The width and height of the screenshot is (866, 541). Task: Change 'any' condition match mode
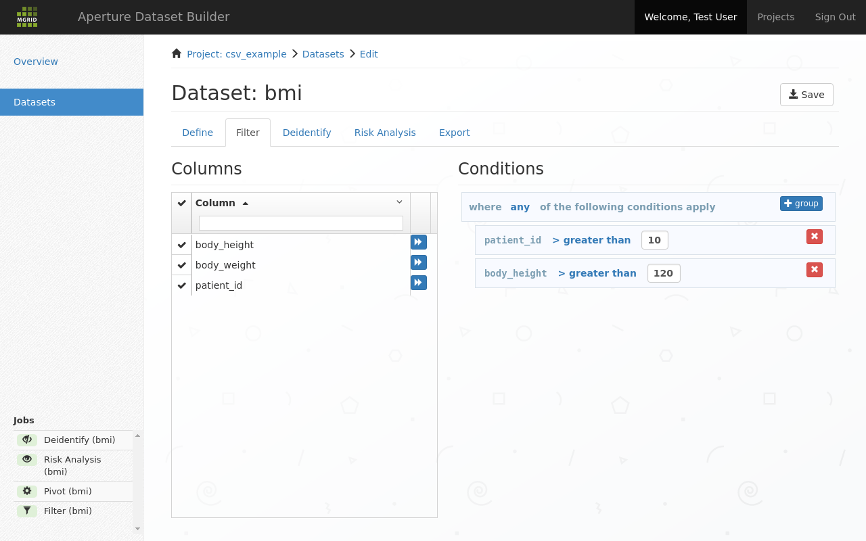[520, 207]
